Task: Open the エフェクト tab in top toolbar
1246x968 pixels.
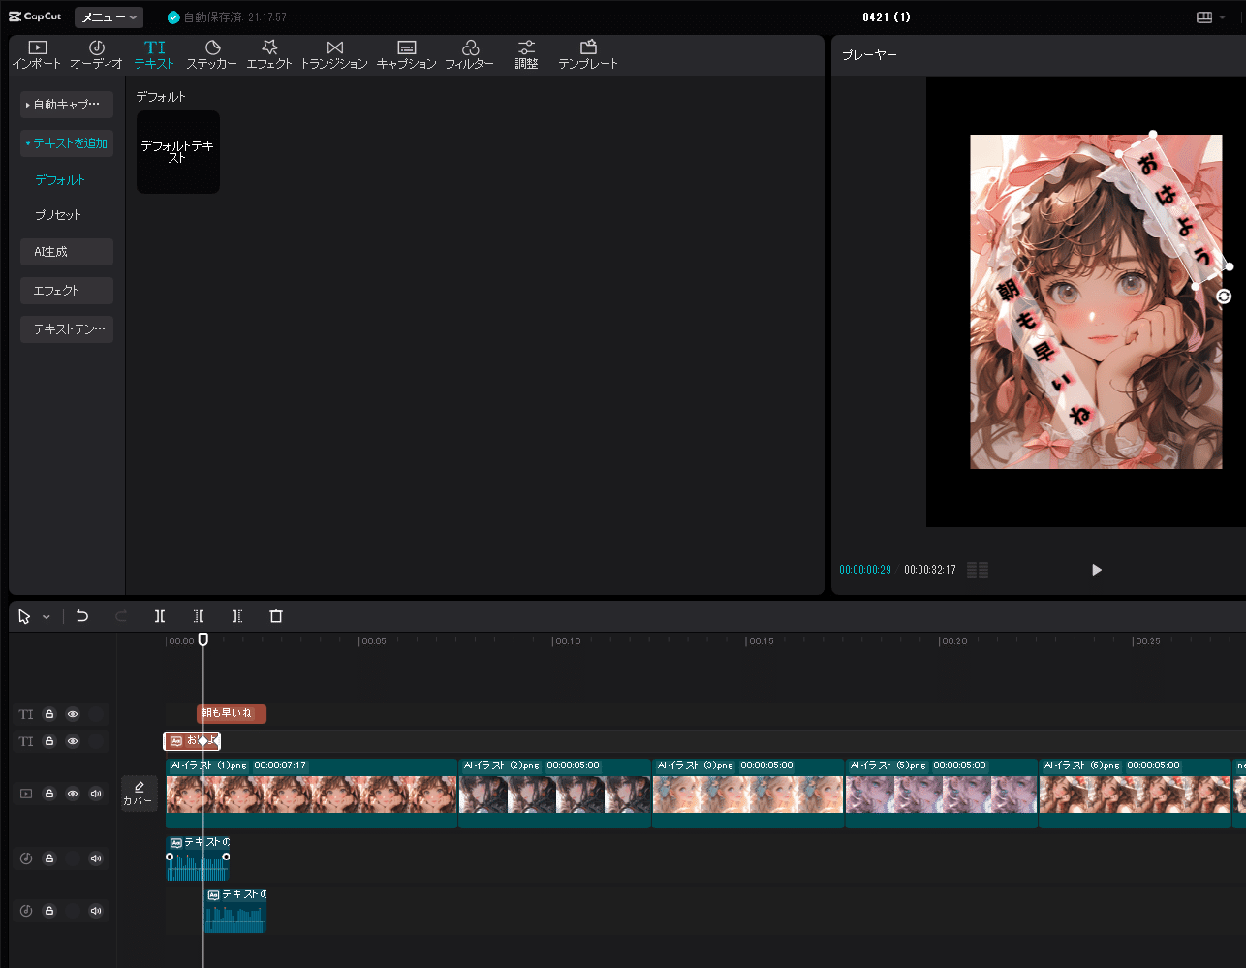Action: tap(269, 54)
